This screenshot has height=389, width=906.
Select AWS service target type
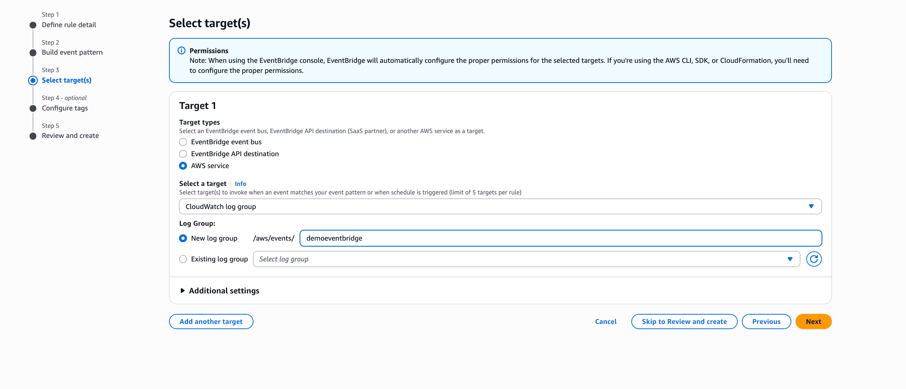coord(183,166)
